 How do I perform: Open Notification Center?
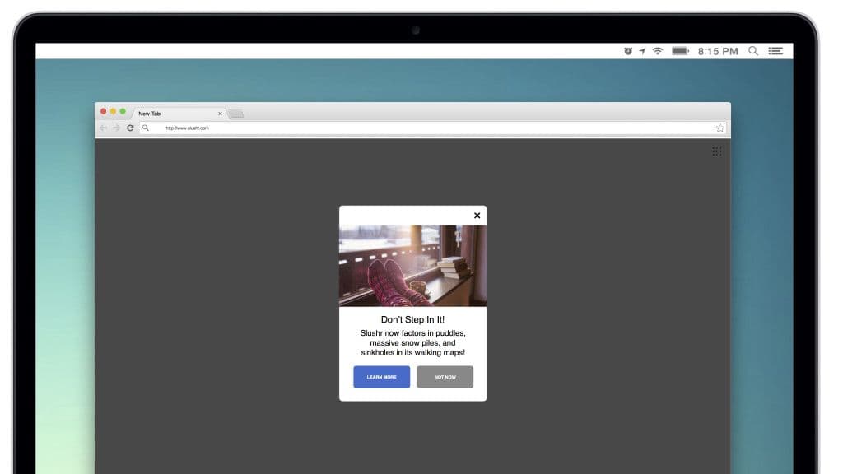coord(775,50)
